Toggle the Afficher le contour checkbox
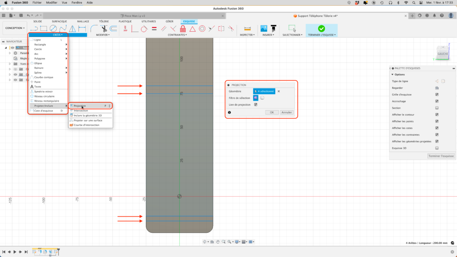The image size is (457, 257). click(x=437, y=115)
